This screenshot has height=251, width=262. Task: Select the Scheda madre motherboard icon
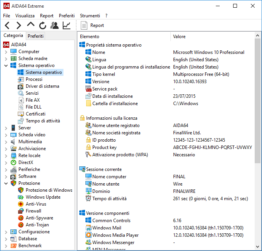pyautogui.click(x=13, y=59)
